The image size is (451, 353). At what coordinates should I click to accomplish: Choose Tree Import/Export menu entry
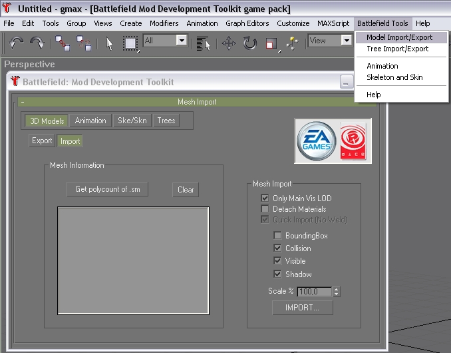click(x=401, y=49)
